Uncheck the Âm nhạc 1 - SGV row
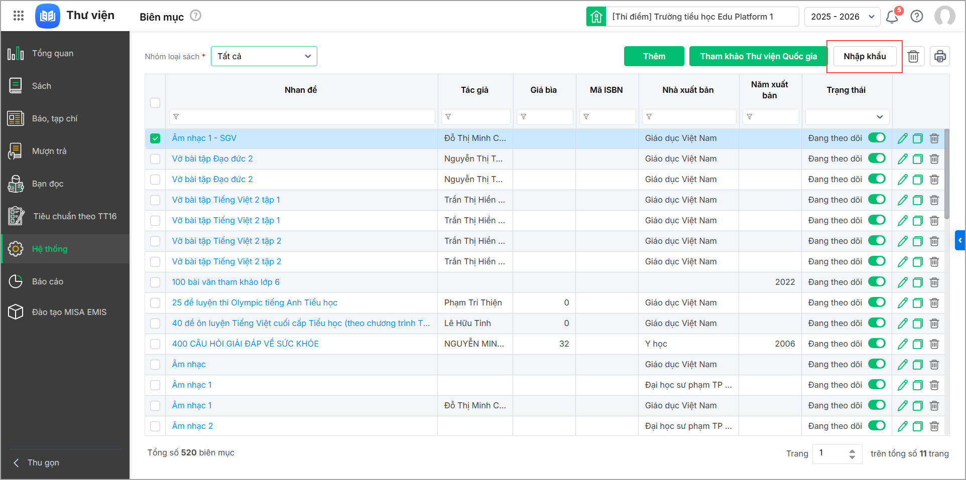Viewport: 966px width, 480px height. [x=155, y=138]
